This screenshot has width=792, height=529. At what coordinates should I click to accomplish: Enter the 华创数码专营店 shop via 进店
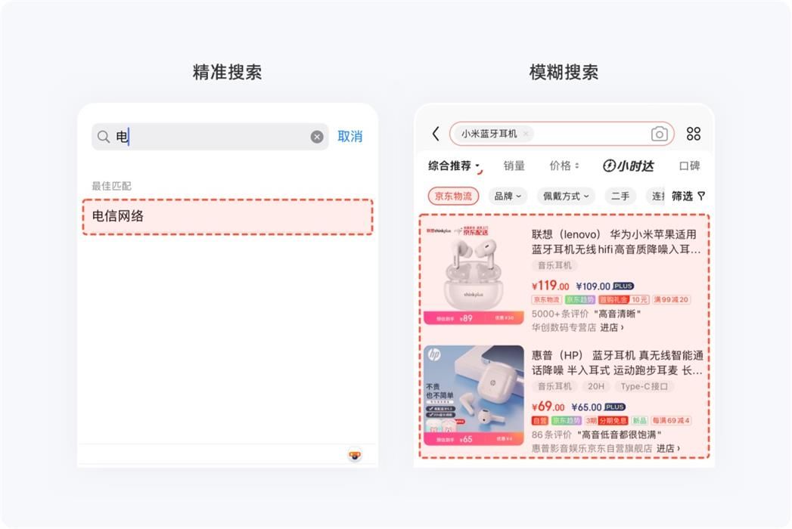click(612, 327)
